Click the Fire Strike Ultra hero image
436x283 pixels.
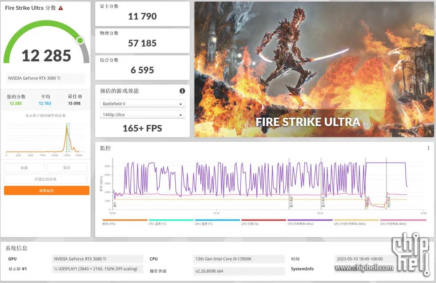point(314,69)
